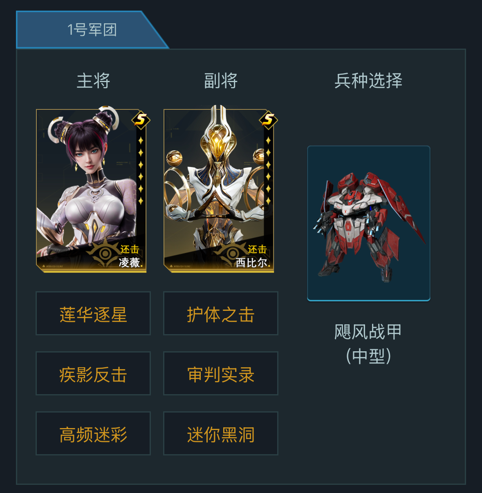
Task: Click the eye emblem on 凌薇 card
Action: (105, 253)
